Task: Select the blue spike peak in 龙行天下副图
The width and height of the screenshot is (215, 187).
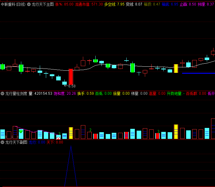Action: pyautogui.click(x=71, y=146)
